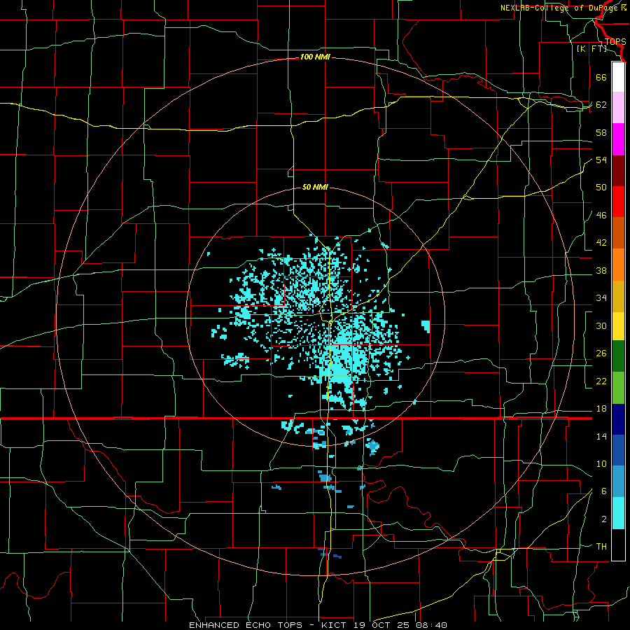Click the legend value '22'
This screenshot has width=630, height=630.
(x=601, y=381)
